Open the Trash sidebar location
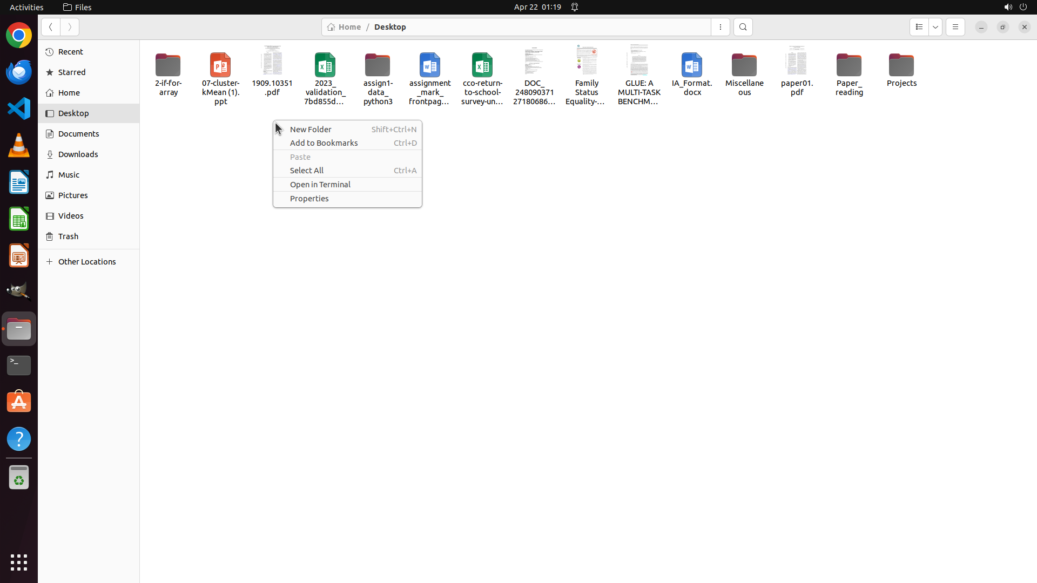 pyautogui.click(x=68, y=236)
